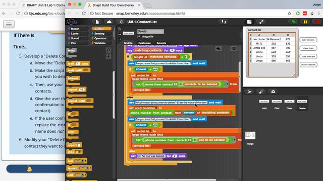Open 'one to be deleted' variable dropdown
This screenshot has height=181, width=323.
pos(156,108)
